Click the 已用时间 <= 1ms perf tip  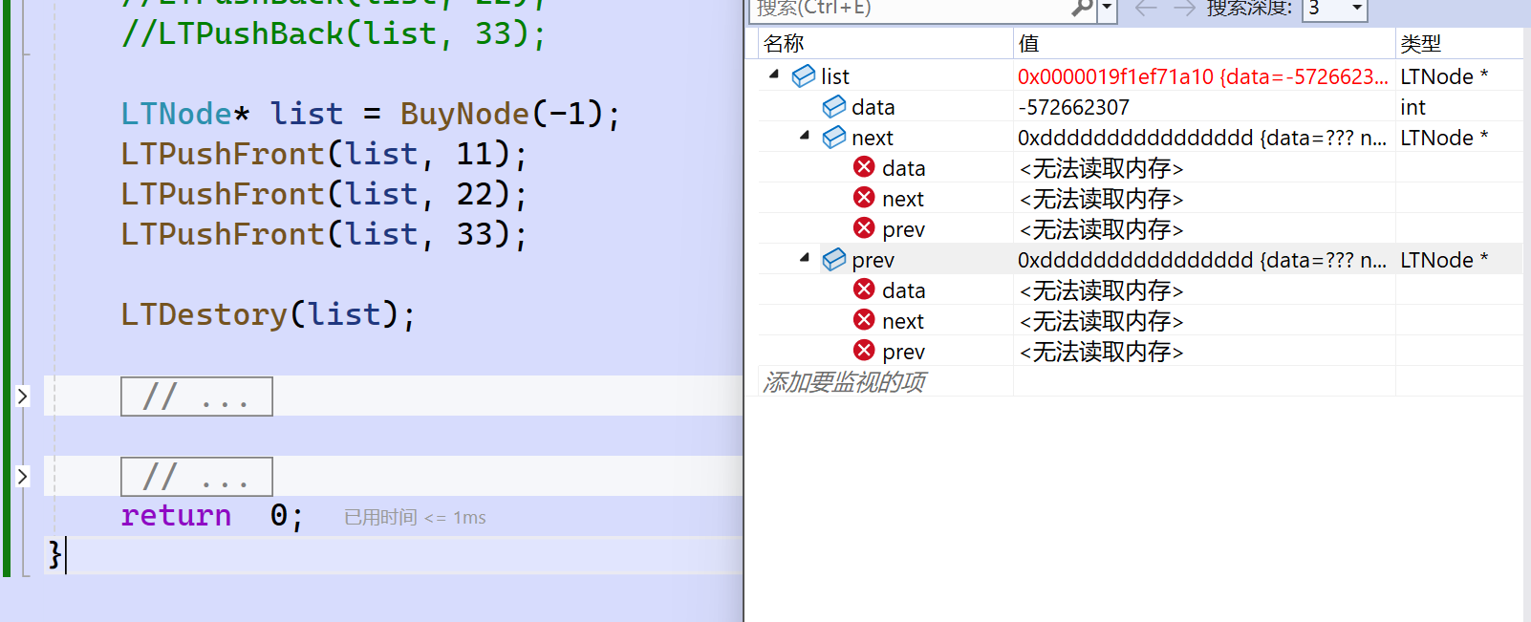pos(415,517)
